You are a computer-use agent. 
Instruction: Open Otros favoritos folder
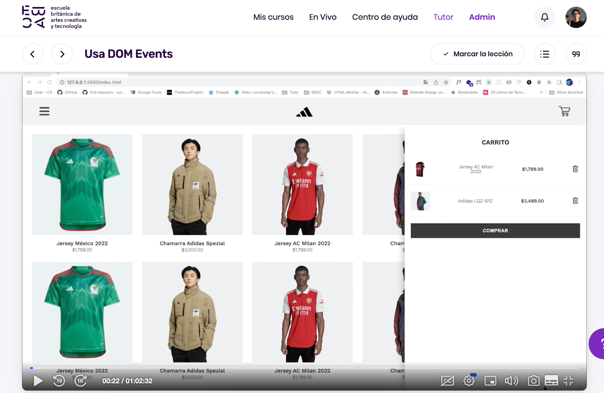(566, 92)
